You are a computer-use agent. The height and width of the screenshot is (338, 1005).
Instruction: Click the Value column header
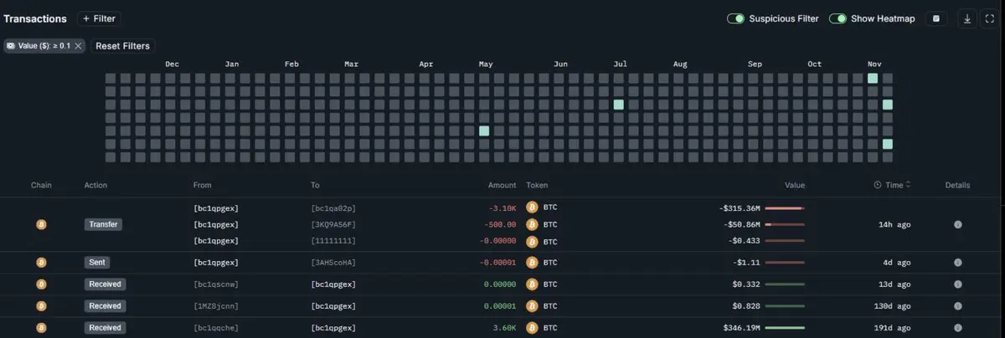click(795, 185)
